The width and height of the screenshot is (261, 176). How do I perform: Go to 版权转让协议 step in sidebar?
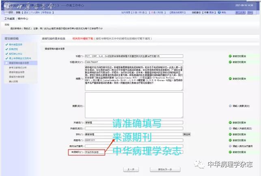click(15, 54)
